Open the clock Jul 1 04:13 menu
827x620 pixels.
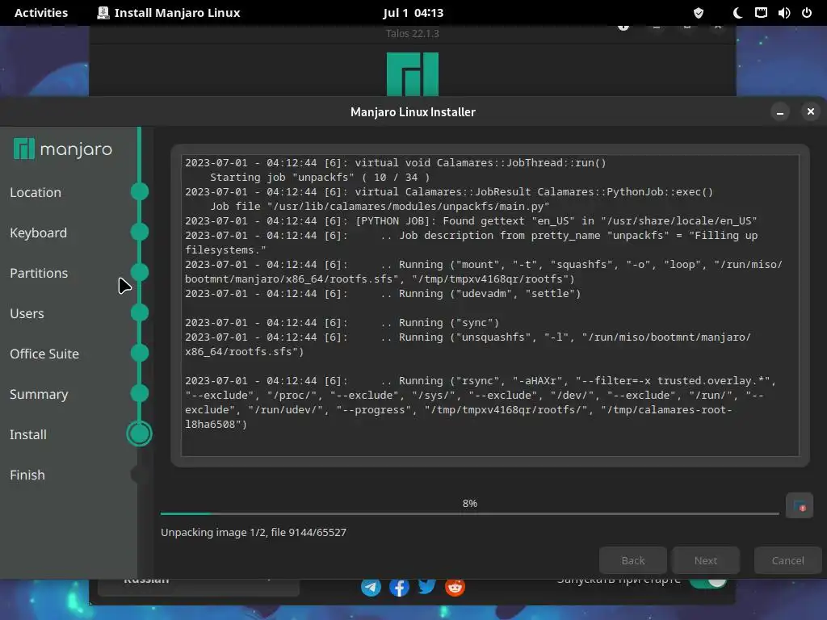click(x=413, y=13)
